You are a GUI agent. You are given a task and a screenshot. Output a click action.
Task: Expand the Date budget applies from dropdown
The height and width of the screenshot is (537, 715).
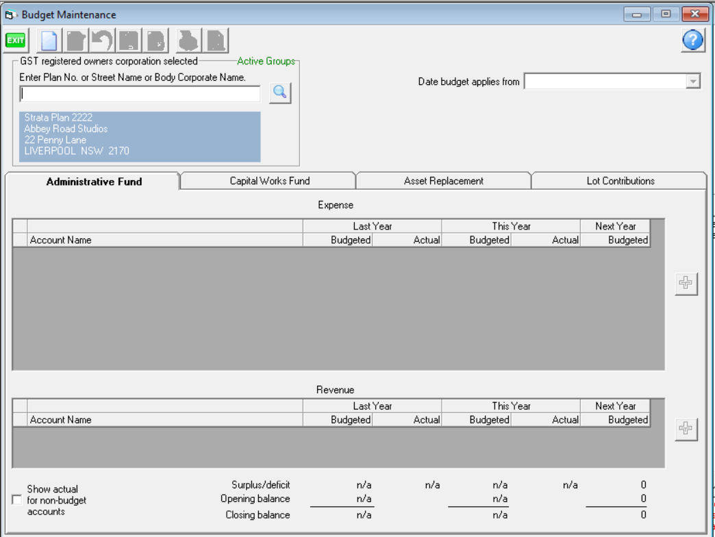[x=693, y=82]
